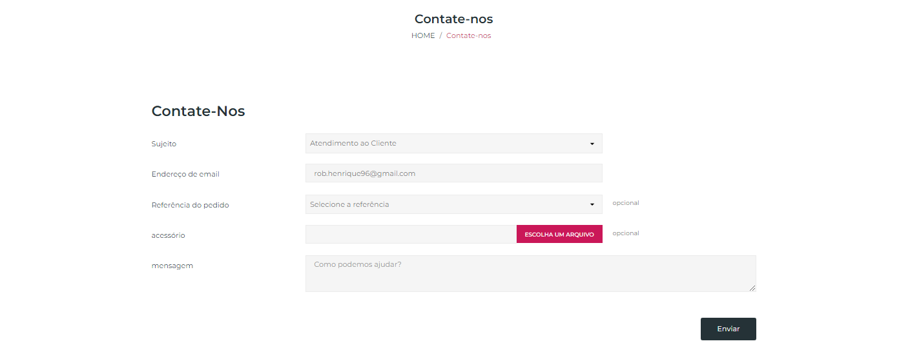Focus the email address field with rob.henrique96@gmail.com
910x359 pixels.
[453, 173]
